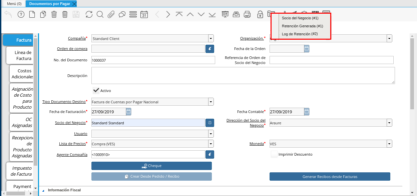Open the Find record magnifier icon
This screenshot has height=196, width=417.
[x=100, y=14]
